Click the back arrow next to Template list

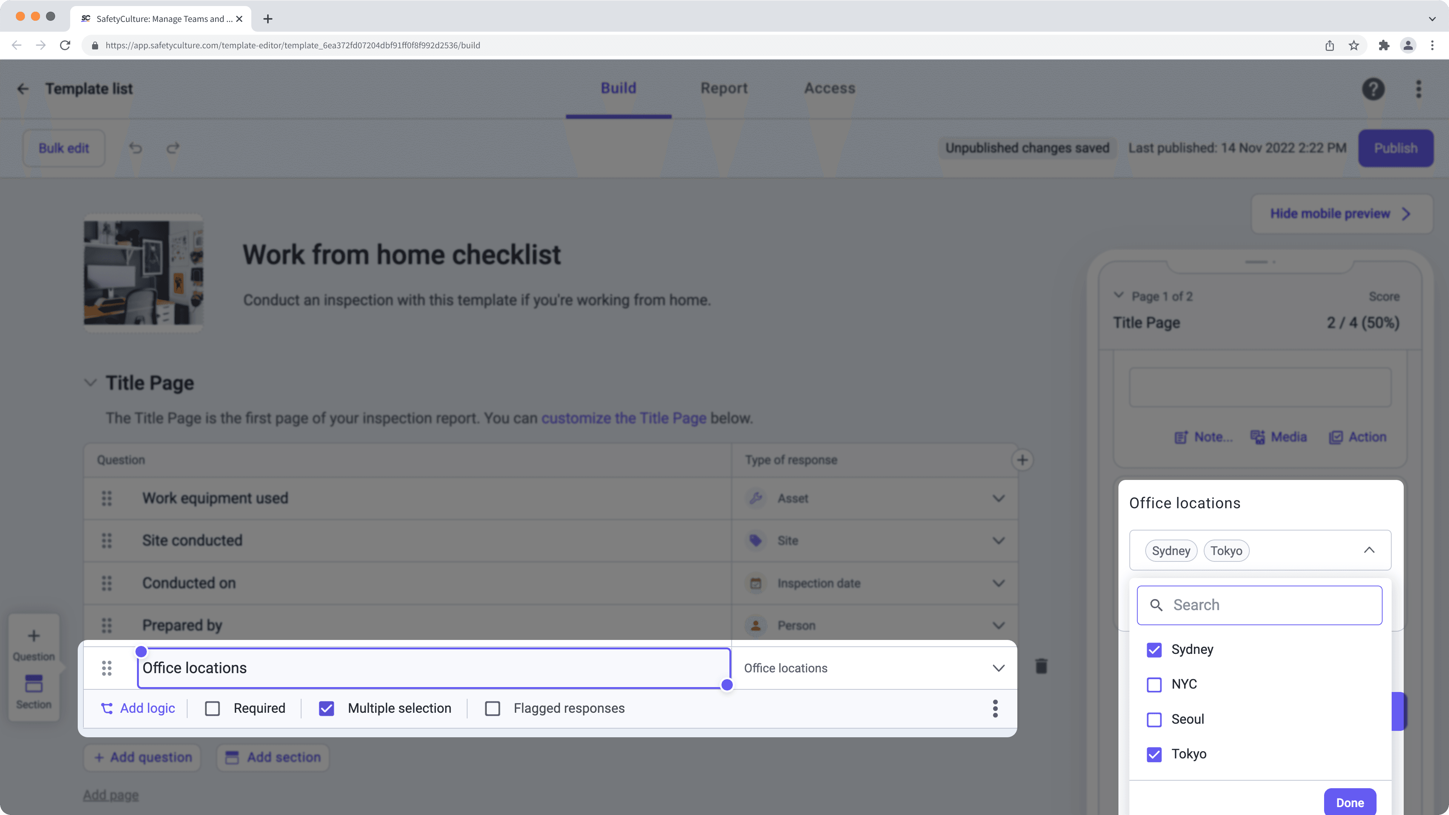tap(23, 89)
